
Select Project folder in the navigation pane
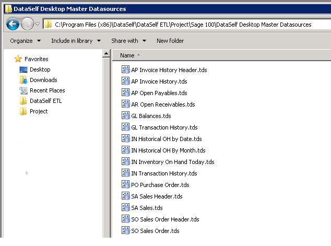pyautogui.click(x=39, y=111)
